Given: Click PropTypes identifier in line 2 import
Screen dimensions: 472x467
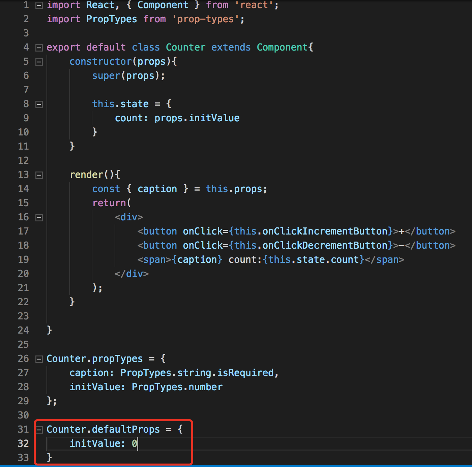Looking at the screenshot, I should [x=112, y=19].
